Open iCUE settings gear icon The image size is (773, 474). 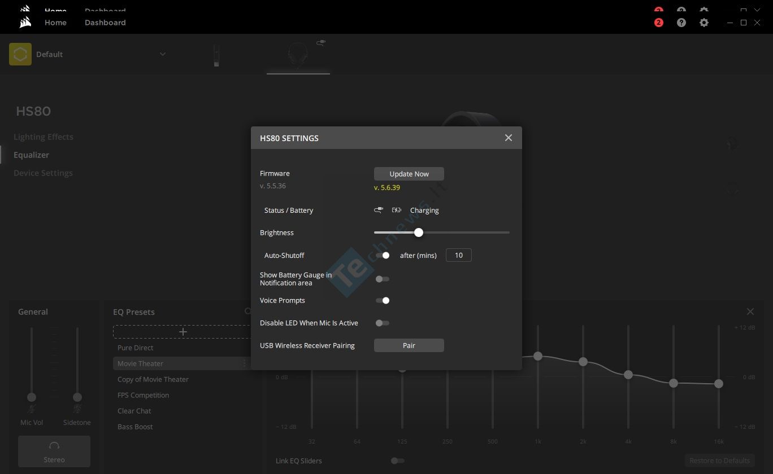click(x=704, y=23)
